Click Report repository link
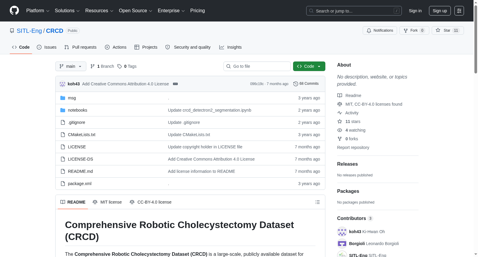This screenshot has height=257, width=478. 353,147
